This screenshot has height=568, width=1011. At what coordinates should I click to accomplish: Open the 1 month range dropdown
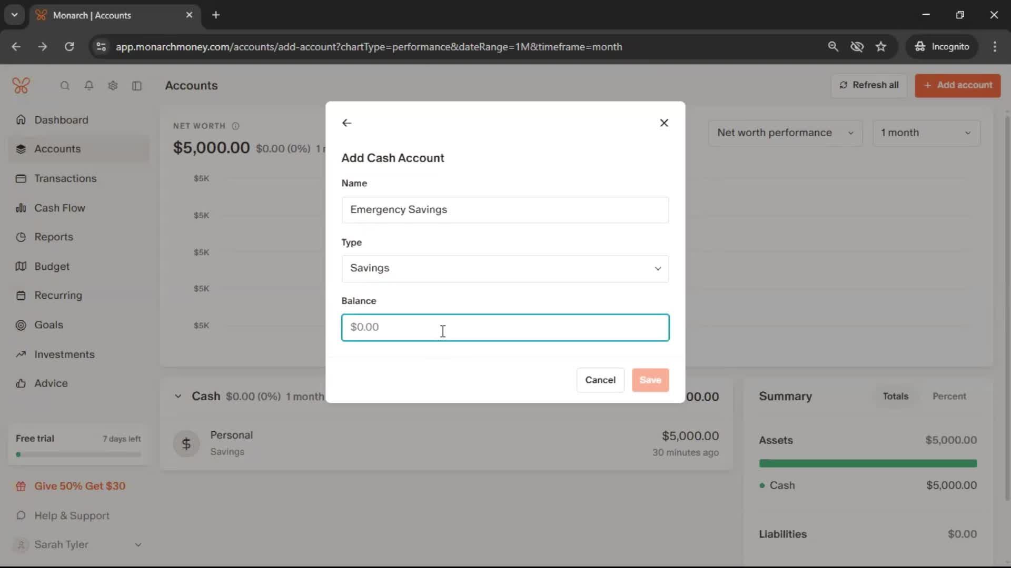pos(926,133)
